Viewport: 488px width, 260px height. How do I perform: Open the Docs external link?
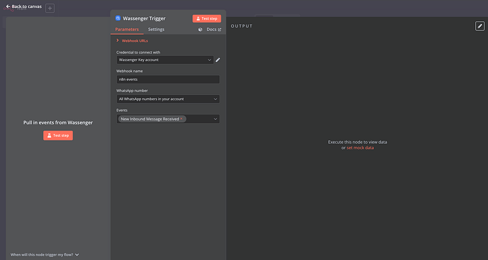coord(213,29)
